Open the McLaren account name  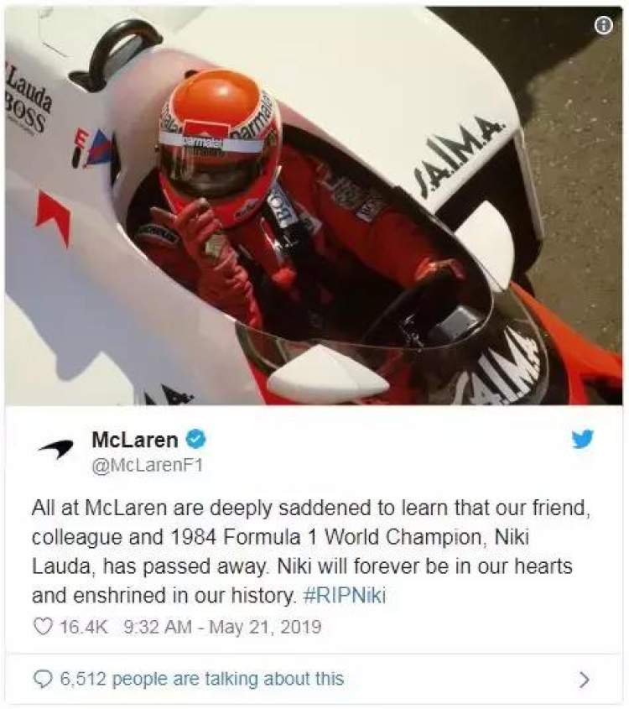coord(135,440)
